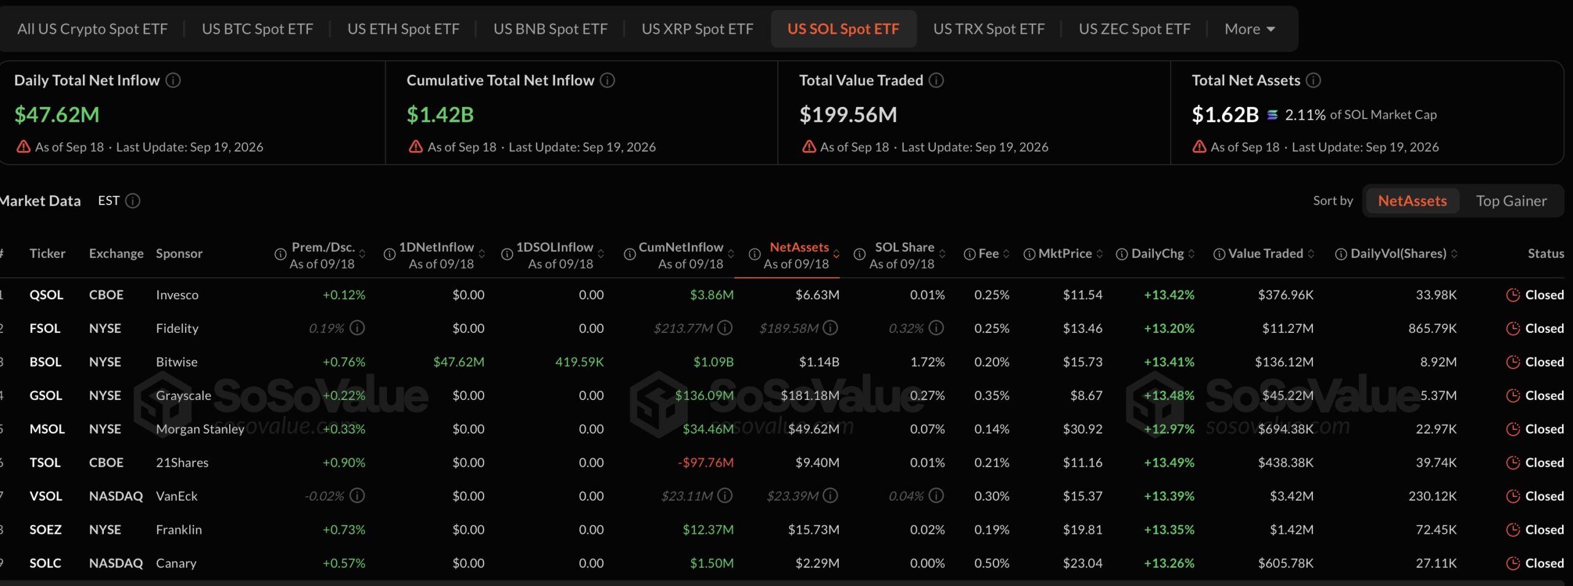Viewport: 1573px width, 586px height.
Task: Click warning icon under Daily Total Net Inflow
Action: click(23, 147)
